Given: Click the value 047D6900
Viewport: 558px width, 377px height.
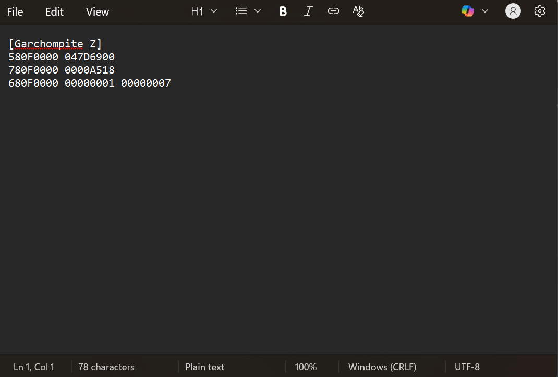Looking at the screenshot, I should (x=90, y=57).
